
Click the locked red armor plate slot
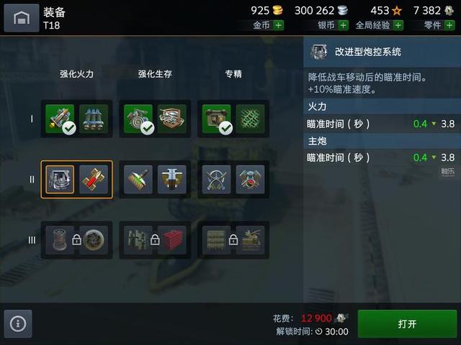pos(172,240)
